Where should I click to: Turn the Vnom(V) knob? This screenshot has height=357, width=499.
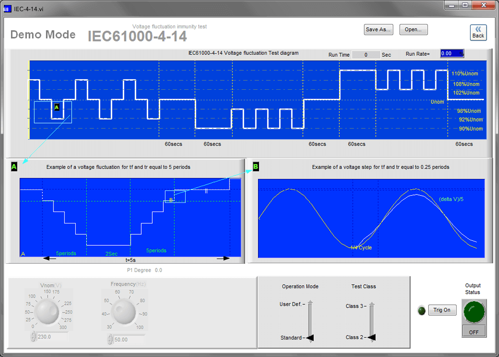click(x=47, y=312)
